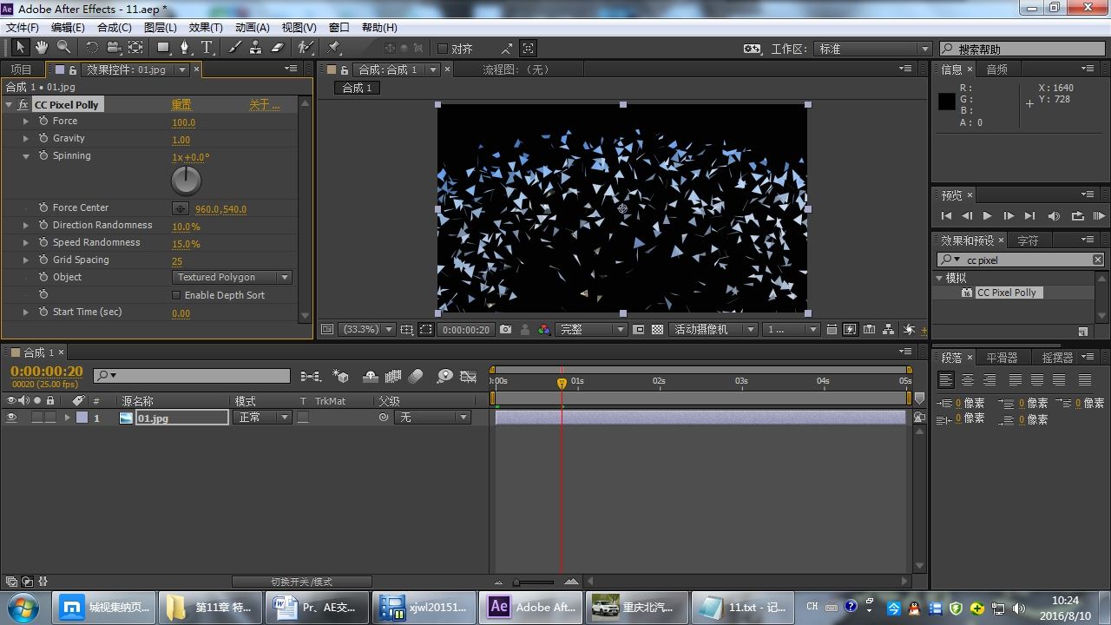Click the 切换开关/模式 button
This screenshot has width=1111, height=625.
301,582
